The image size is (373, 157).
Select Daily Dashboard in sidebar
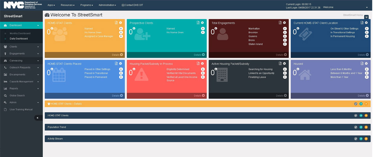18,38
